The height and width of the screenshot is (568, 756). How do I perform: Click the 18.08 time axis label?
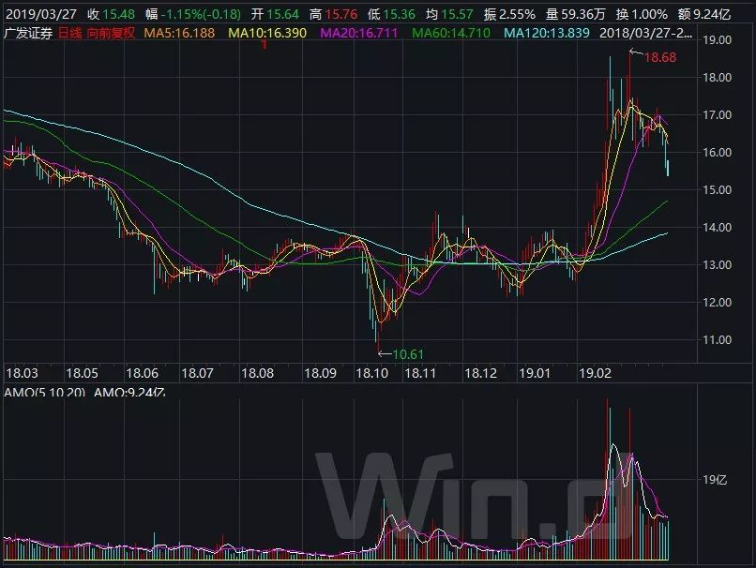(x=257, y=373)
